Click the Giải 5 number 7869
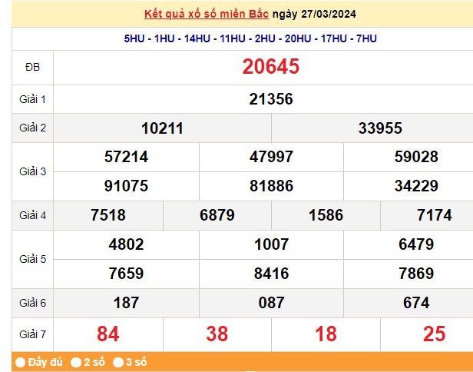This screenshot has height=372, width=473. pyautogui.click(x=415, y=274)
